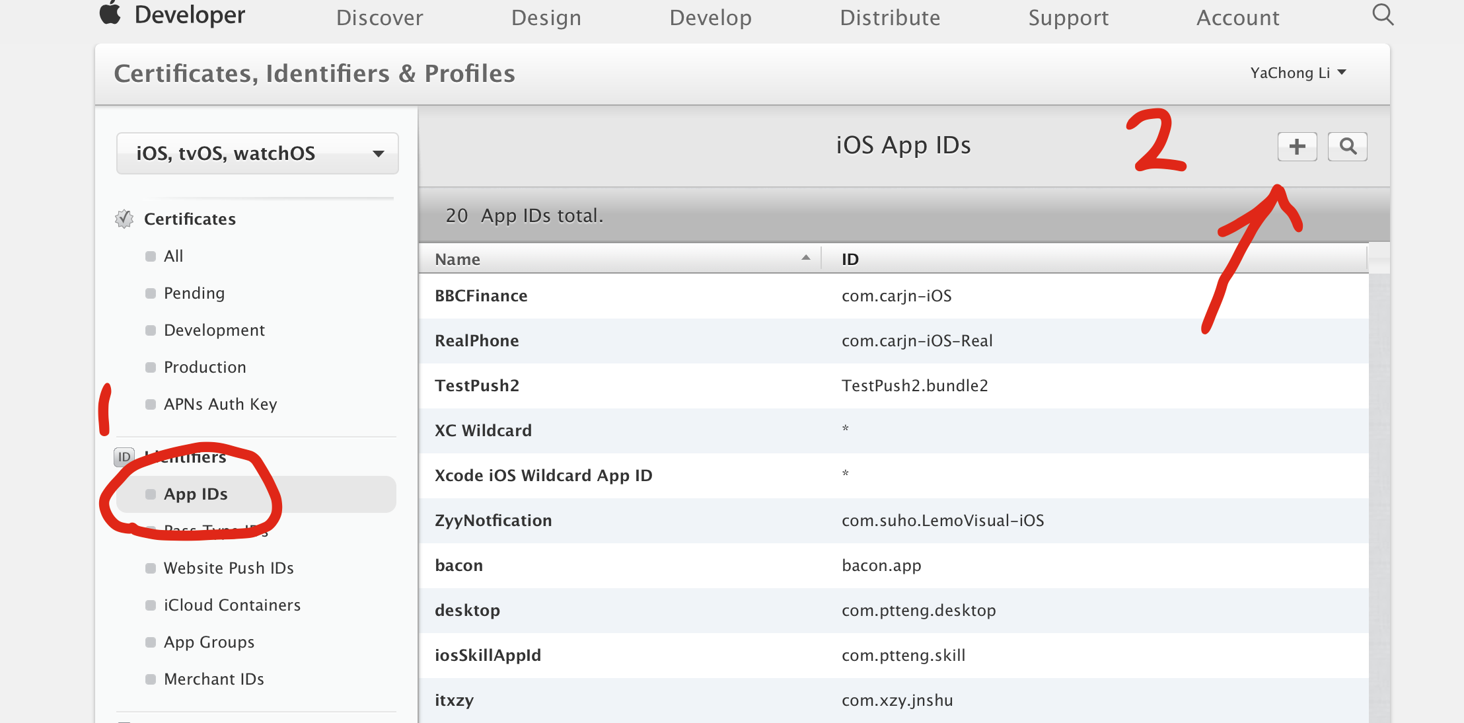Open site search magnifier in top navigation
Image resolution: width=1464 pixels, height=723 pixels.
1382,15
